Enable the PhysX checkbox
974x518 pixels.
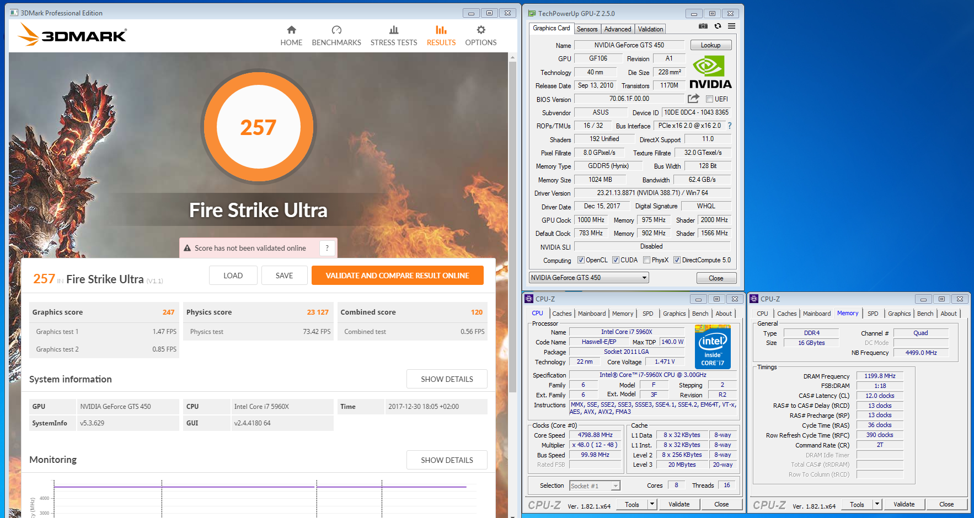coord(646,260)
